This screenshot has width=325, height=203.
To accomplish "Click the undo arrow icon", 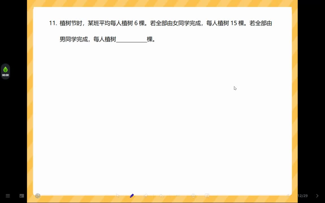I will [161, 196].
